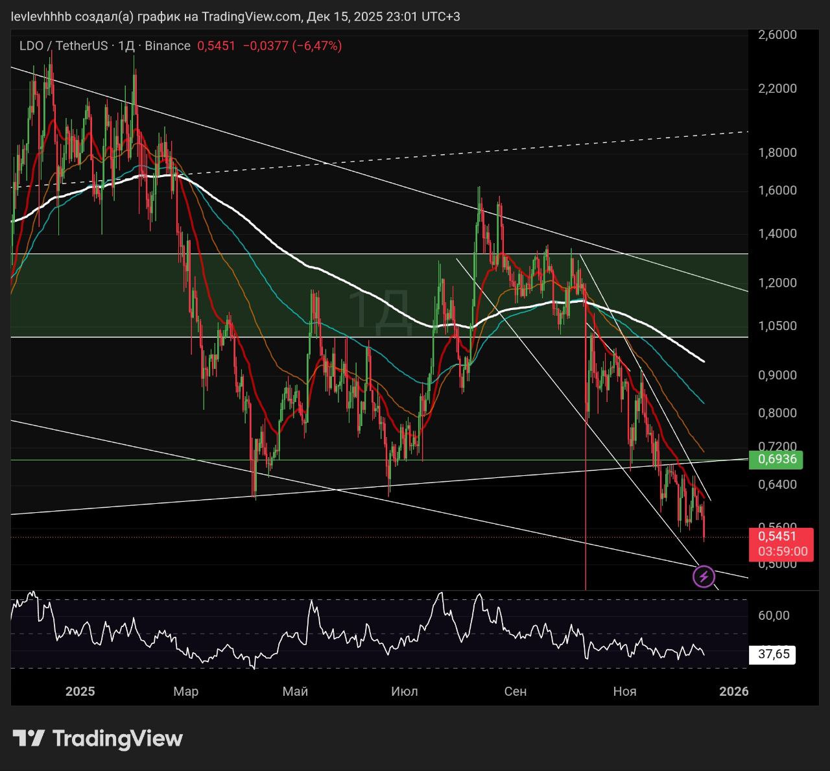Select the RSI value label 37,65
Viewport: 830px width, 771px height.
point(773,654)
